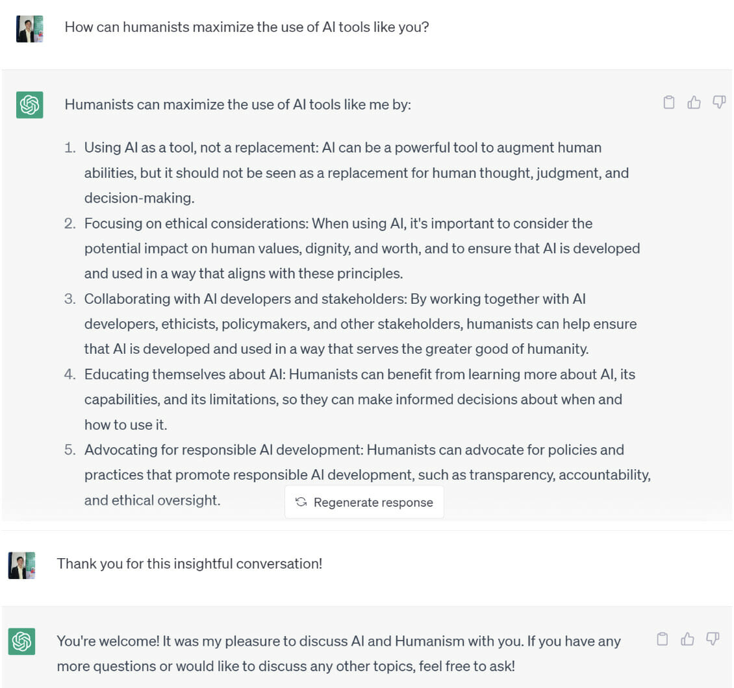
Task: Copy the humanists AI tools list response
Action: pos(669,103)
